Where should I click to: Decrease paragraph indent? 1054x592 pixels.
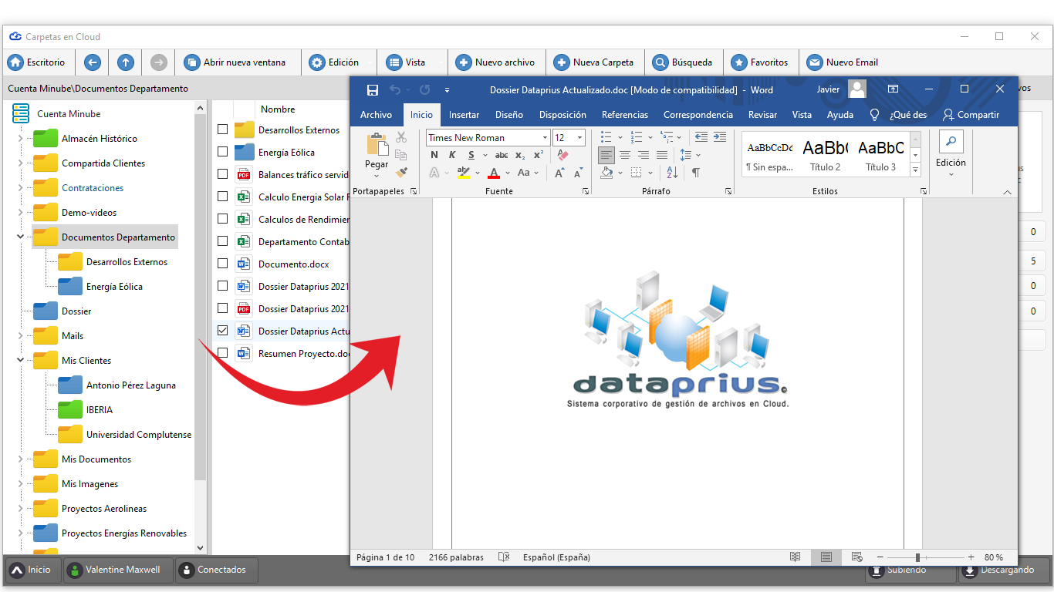[x=701, y=137]
